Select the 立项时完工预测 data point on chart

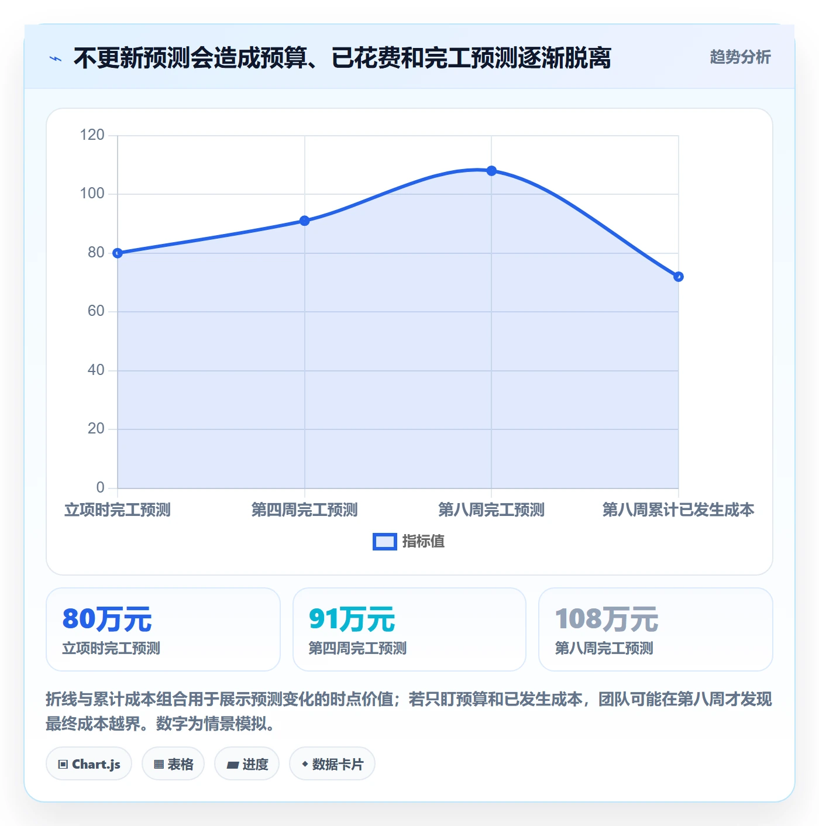point(118,253)
